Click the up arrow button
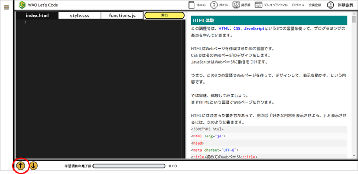Screen dimensions: 358x174 [x=20, y=166]
